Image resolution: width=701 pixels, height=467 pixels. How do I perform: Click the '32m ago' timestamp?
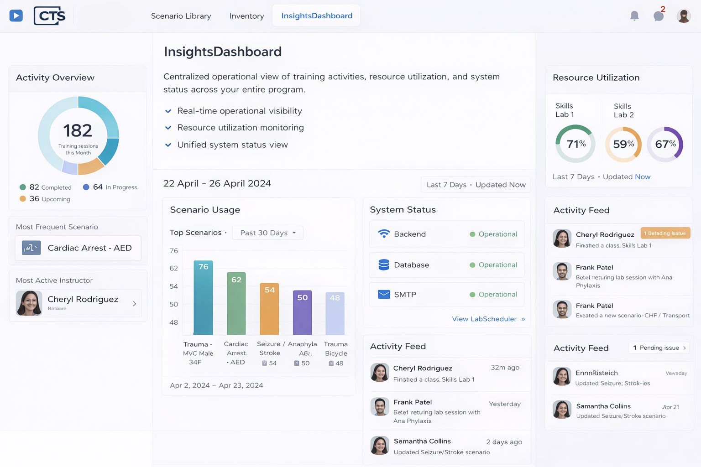[x=505, y=368]
